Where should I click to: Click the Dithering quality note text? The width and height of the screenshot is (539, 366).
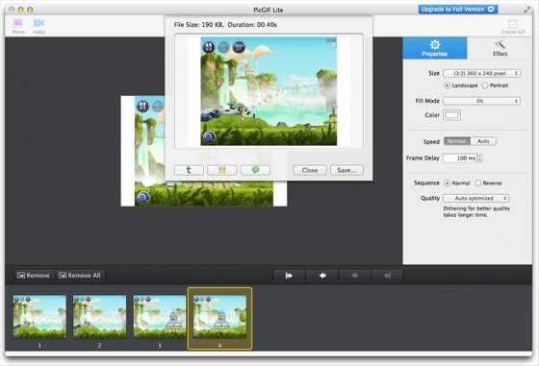pos(476,211)
